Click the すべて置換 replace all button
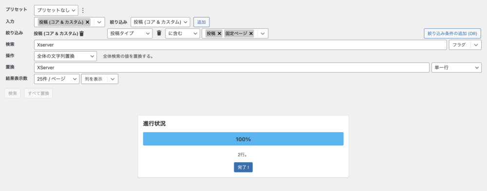Screen dimensions: 487x191 38,94
